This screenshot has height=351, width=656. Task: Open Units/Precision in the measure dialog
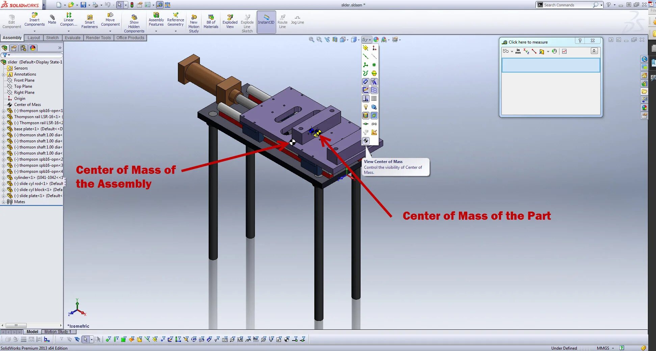(x=518, y=51)
